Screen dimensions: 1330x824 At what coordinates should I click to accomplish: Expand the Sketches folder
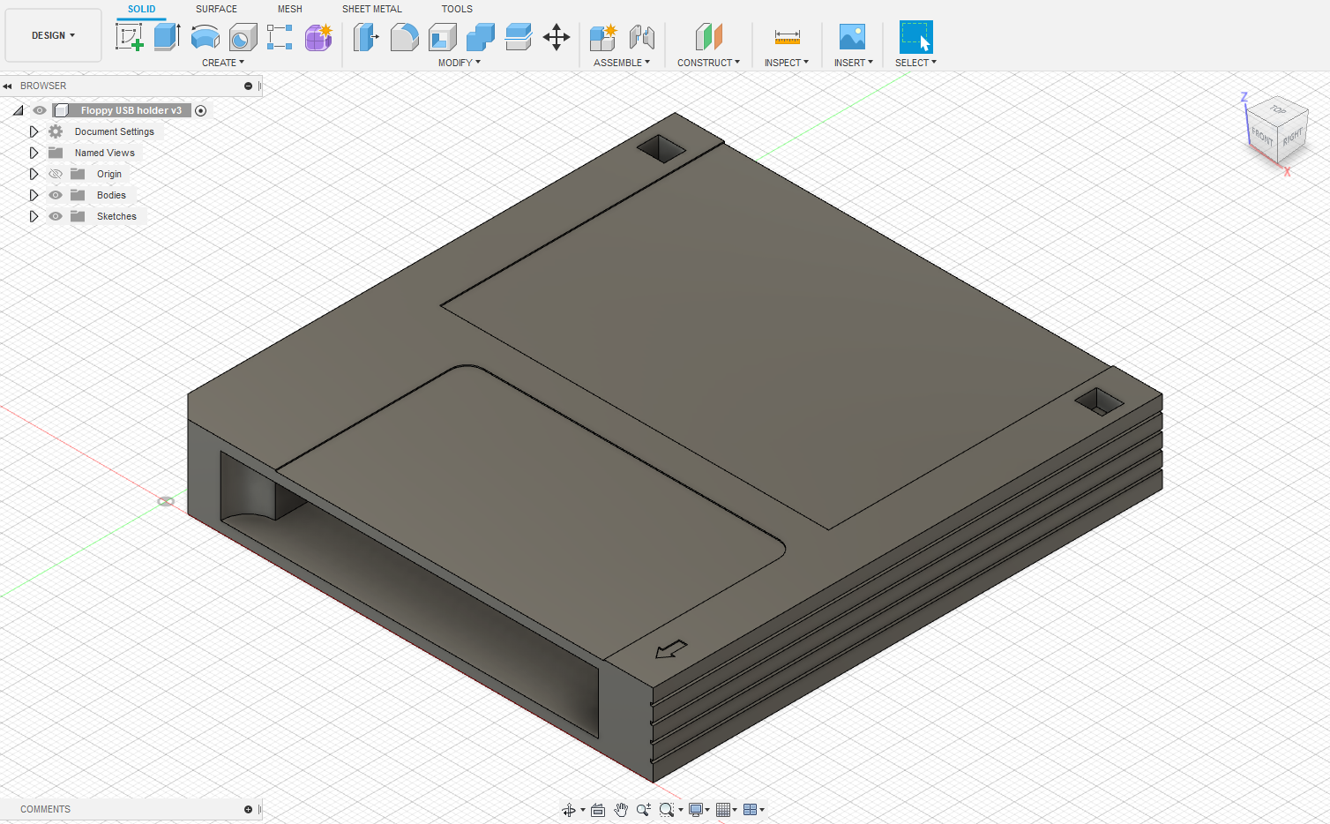click(x=34, y=216)
